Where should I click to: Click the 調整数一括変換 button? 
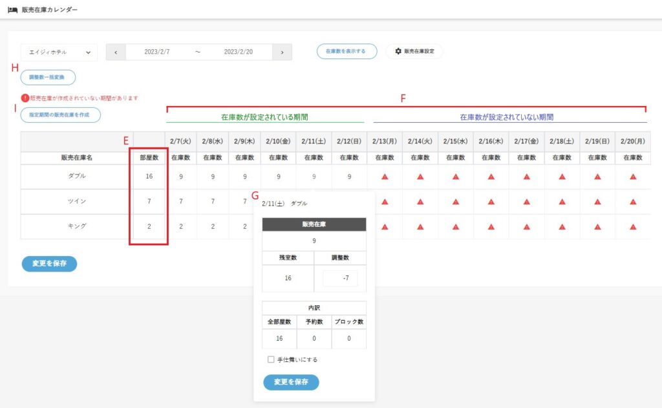point(48,77)
